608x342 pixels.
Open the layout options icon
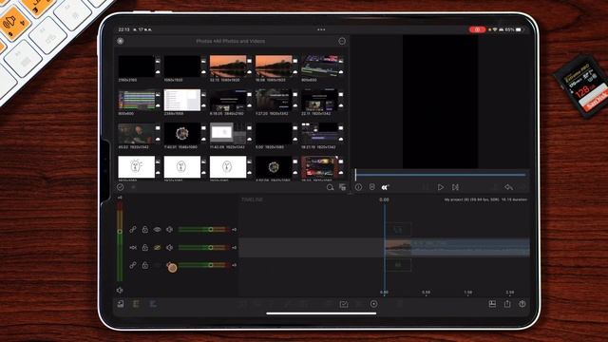tap(492, 304)
